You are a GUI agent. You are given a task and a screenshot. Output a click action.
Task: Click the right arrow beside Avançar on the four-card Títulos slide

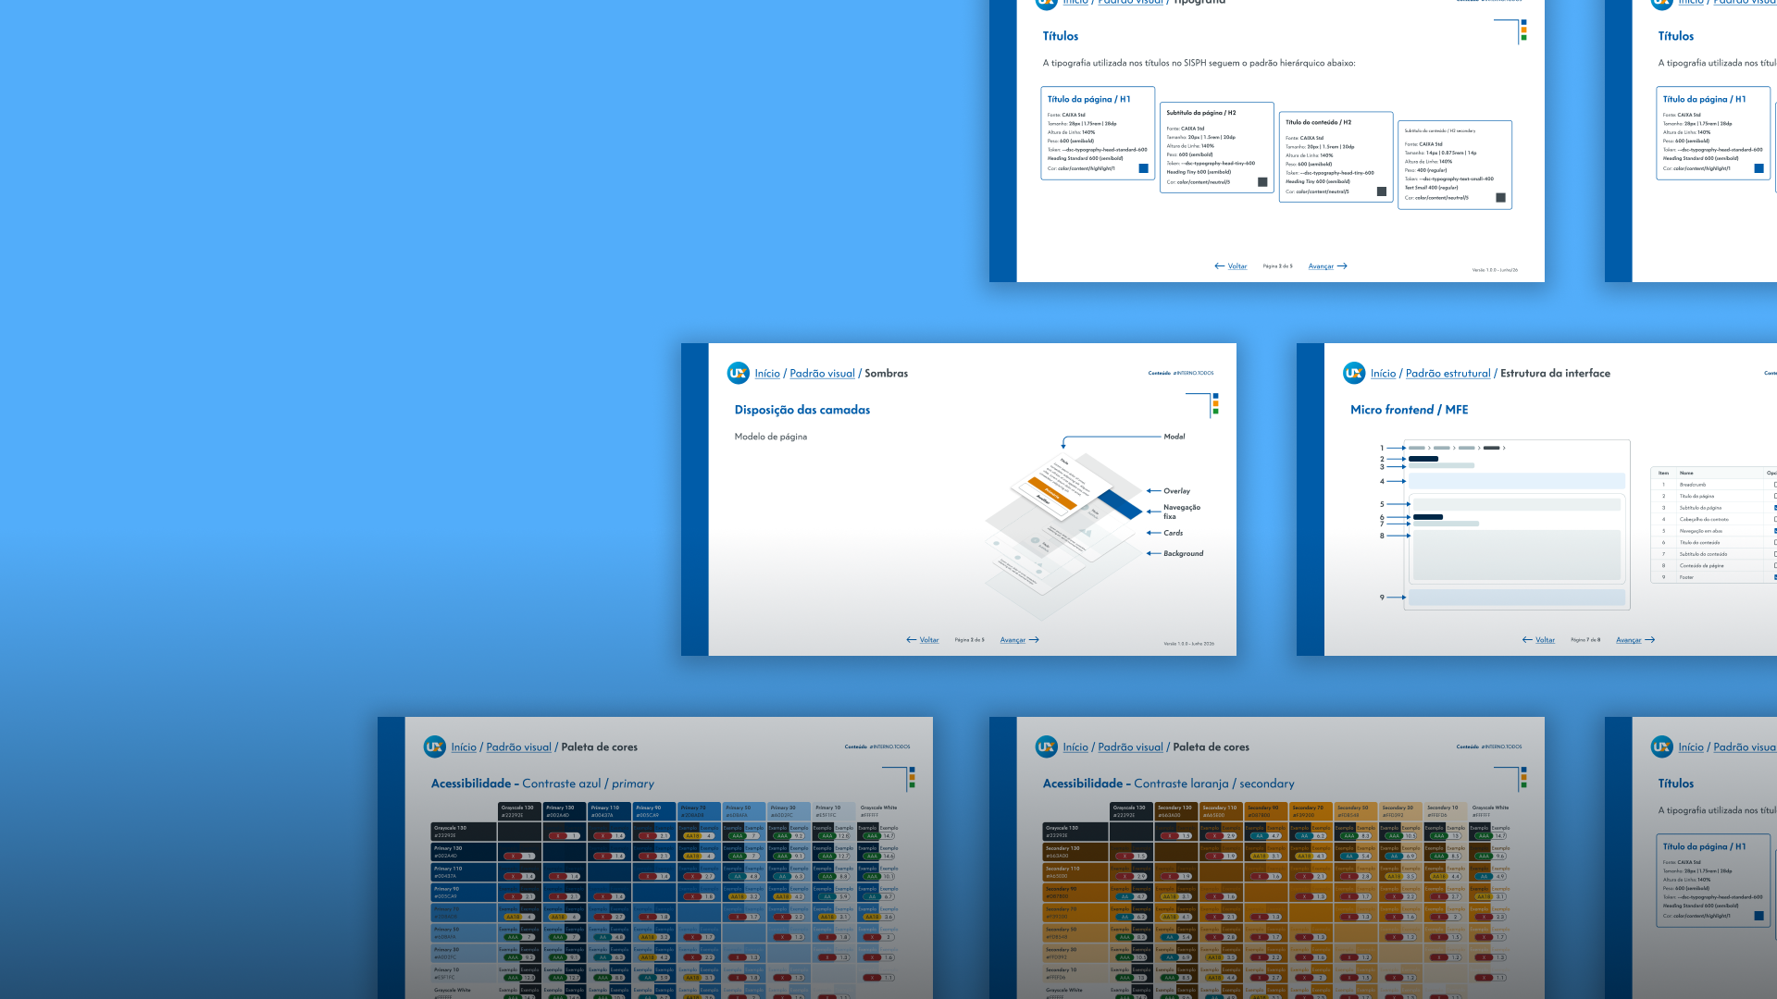point(1342,266)
